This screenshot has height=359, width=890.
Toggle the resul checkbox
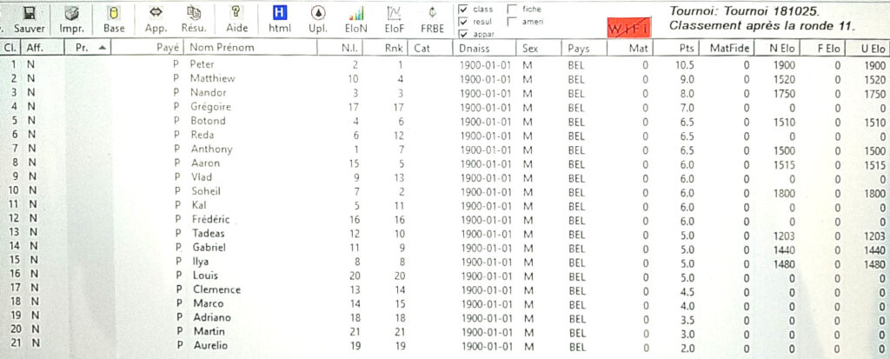point(463,22)
